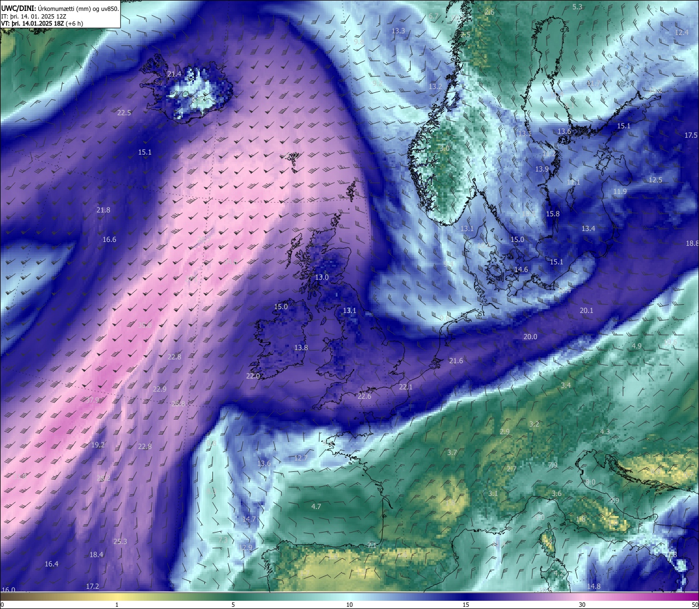699x609 pixels.
Task: Click the 19.2 map value
Action: [x=98, y=445]
